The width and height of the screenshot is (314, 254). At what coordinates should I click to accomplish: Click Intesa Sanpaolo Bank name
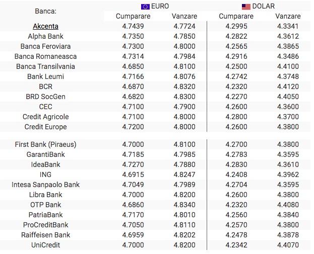click(45, 185)
